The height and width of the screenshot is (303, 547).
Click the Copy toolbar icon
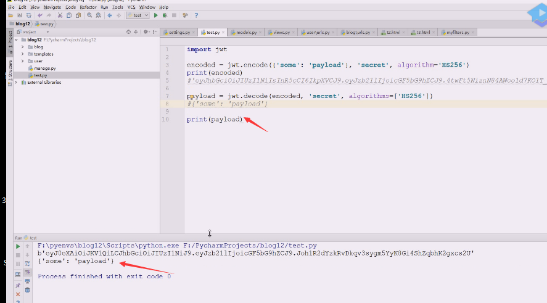[69, 15]
